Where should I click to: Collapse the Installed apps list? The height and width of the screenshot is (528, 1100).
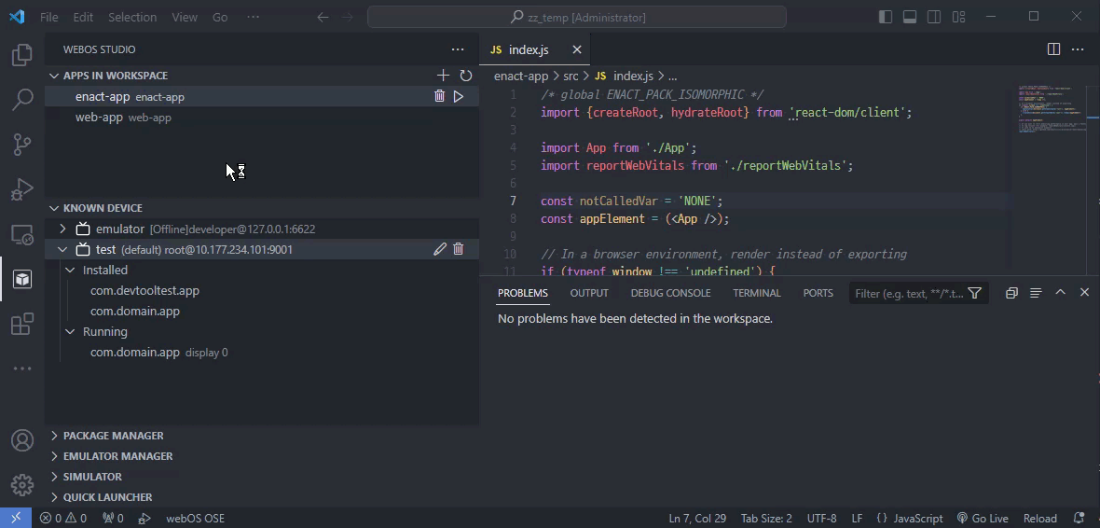[x=70, y=270]
